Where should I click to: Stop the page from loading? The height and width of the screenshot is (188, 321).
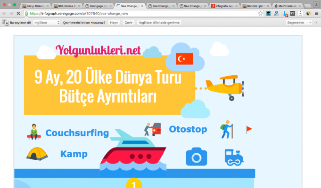click(x=17, y=14)
